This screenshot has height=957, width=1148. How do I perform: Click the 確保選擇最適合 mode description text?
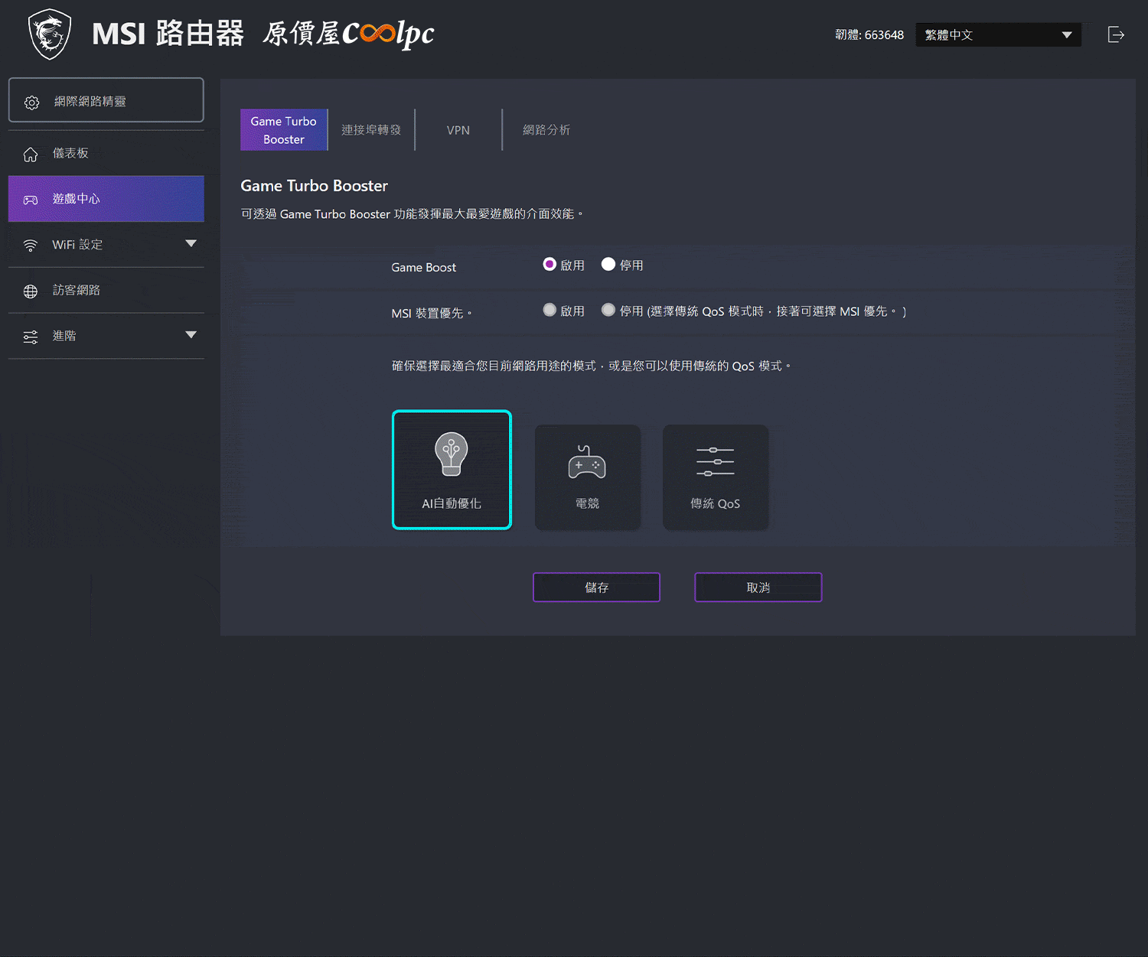(591, 366)
